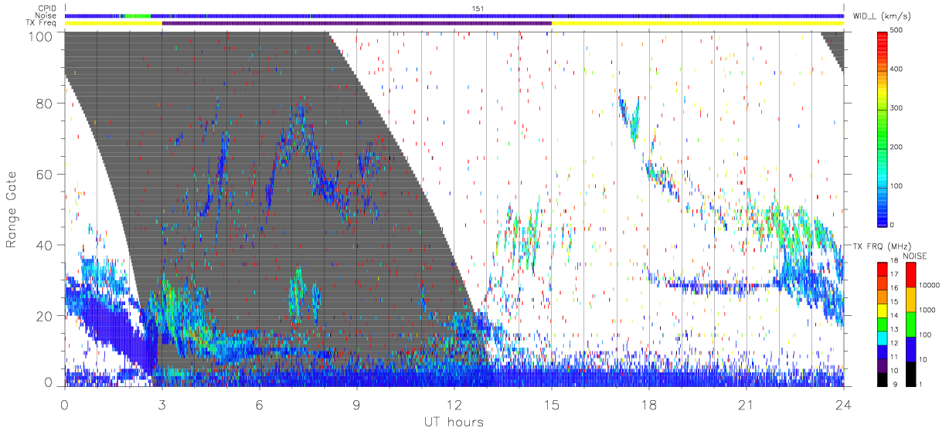This screenshot has height=438, width=949.
Task: Click the cyan band in TX FRQ colorbar
Action: (881, 337)
